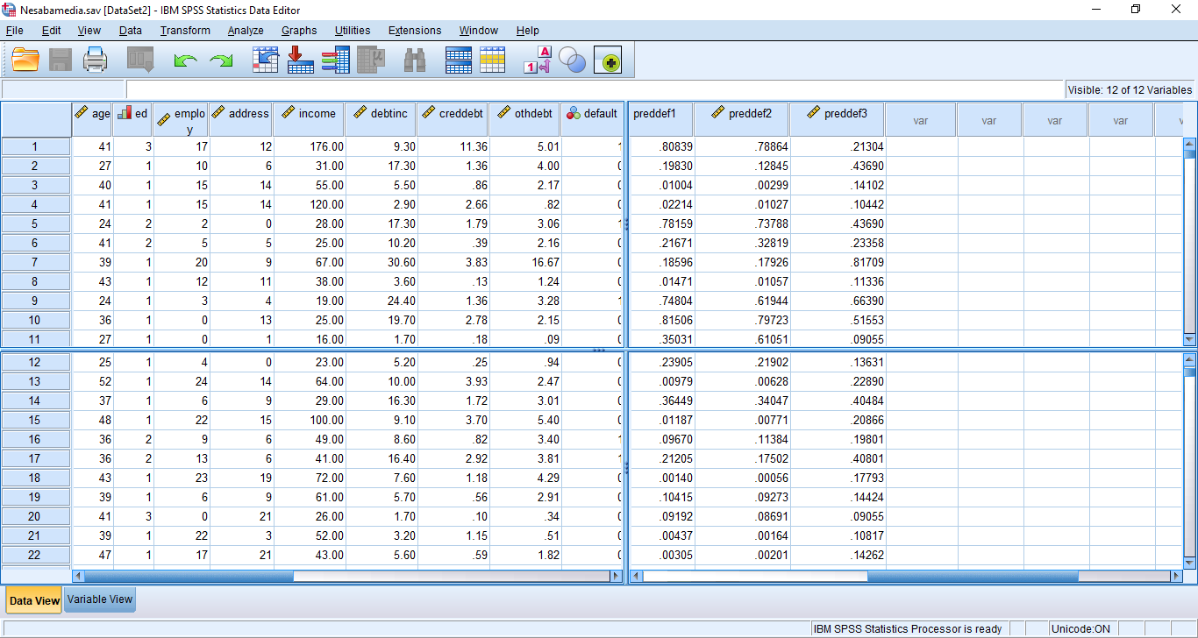Image resolution: width=1198 pixels, height=638 pixels.
Task: Click the Select Cases yellow-row table icon
Action: (492, 60)
